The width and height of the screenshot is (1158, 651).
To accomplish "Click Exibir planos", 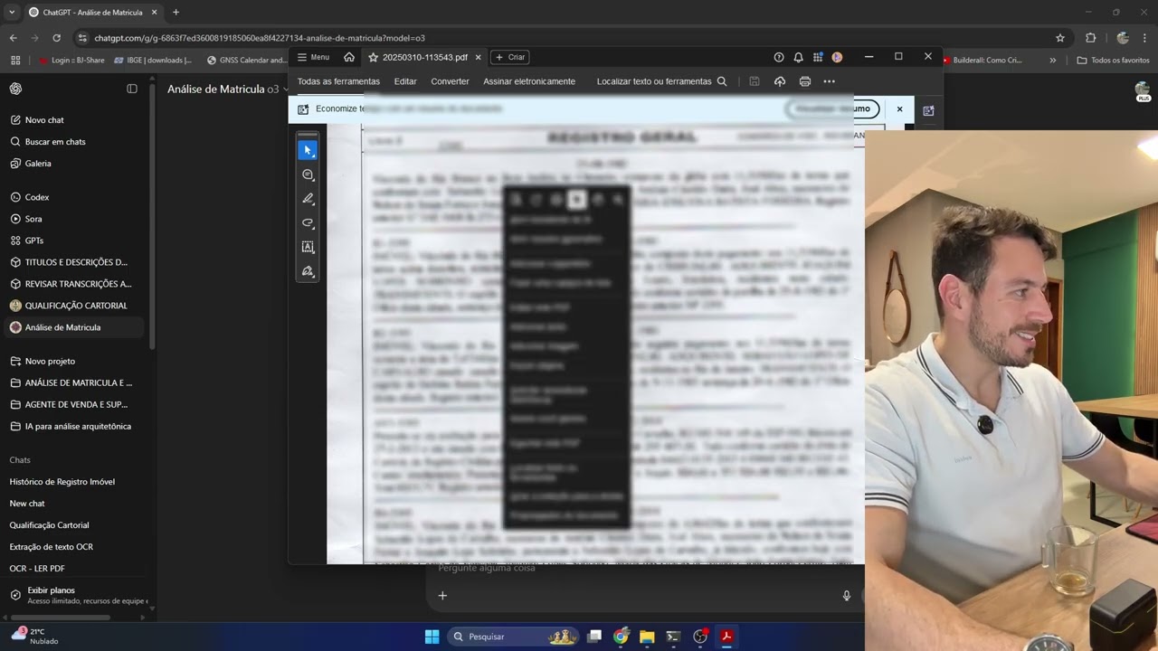I will click(x=76, y=595).
